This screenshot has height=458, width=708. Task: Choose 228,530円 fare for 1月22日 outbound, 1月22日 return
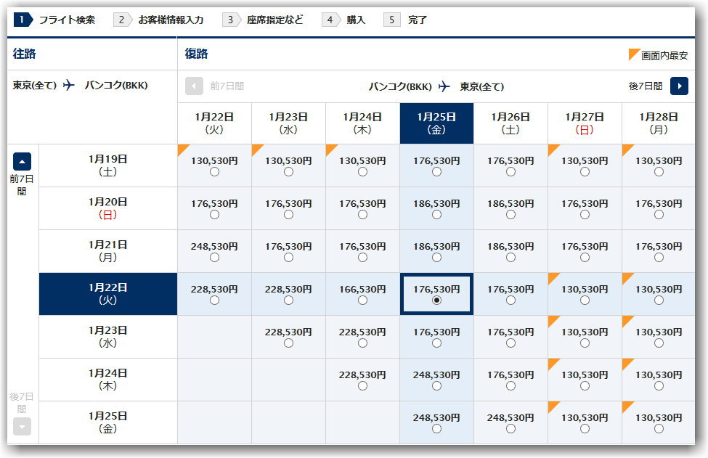214,300
